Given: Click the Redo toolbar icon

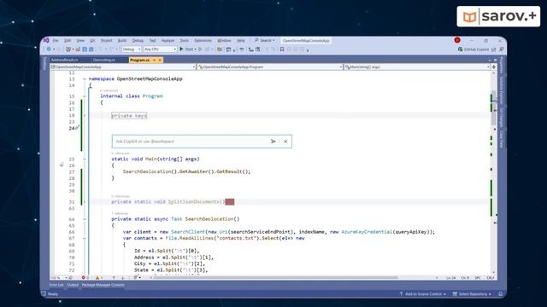Looking at the screenshot, I should pyautogui.click(x=112, y=49).
